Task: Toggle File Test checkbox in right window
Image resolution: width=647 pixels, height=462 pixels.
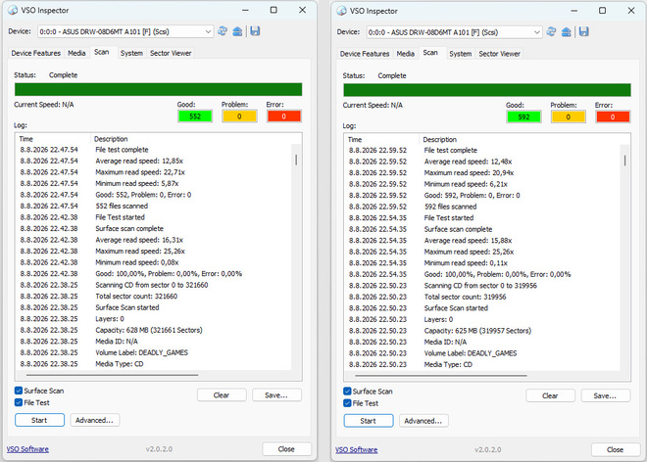Action: [x=347, y=403]
